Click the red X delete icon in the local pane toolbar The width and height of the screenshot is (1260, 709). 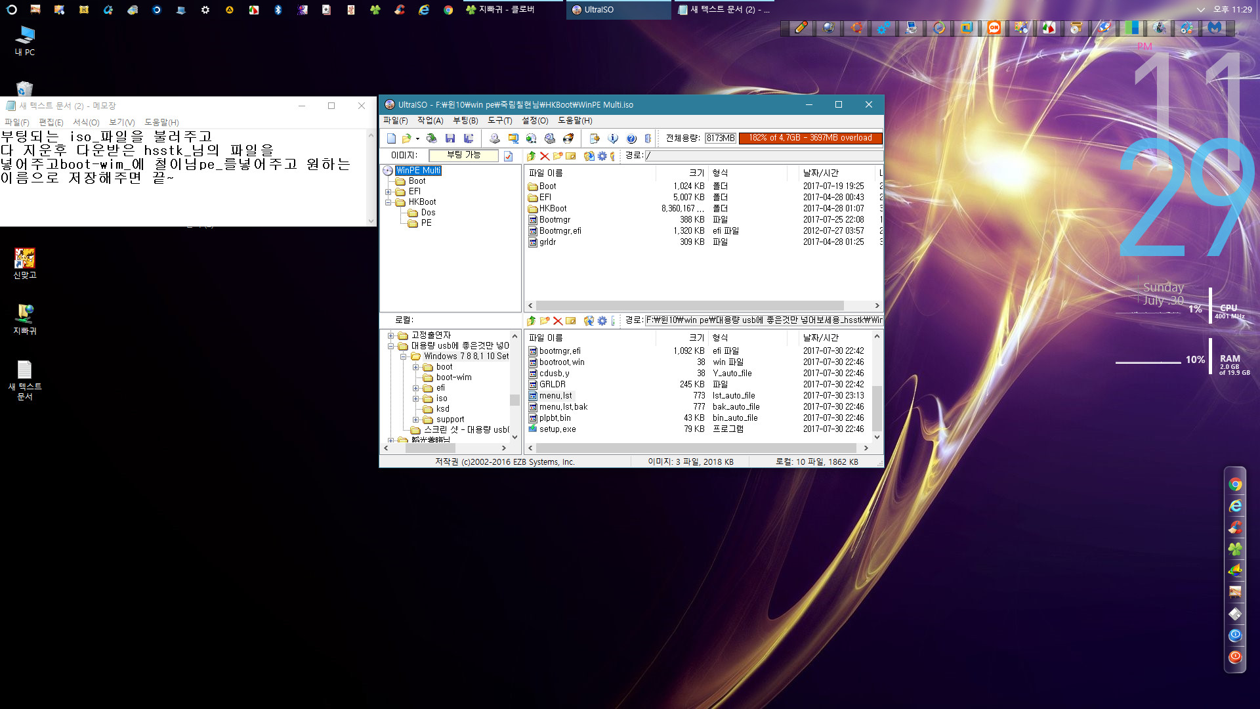click(x=557, y=320)
